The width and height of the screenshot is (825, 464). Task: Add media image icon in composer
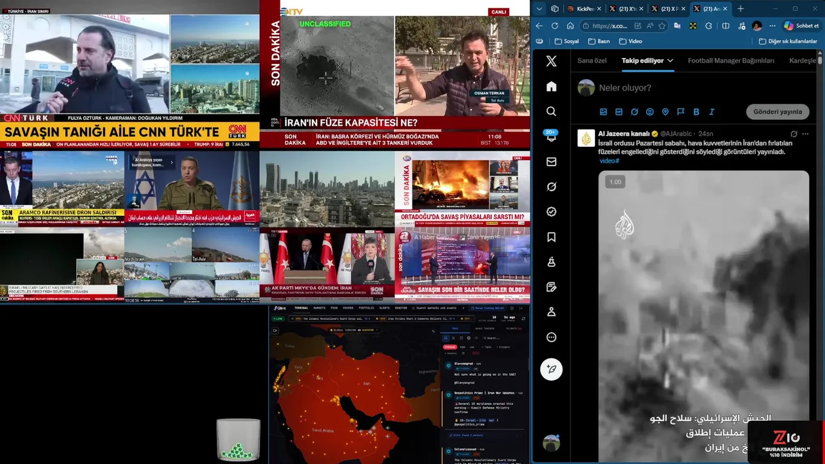tap(603, 111)
